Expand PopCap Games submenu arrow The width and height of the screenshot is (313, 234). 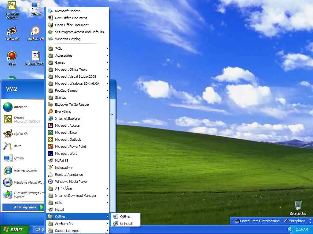click(107, 90)
